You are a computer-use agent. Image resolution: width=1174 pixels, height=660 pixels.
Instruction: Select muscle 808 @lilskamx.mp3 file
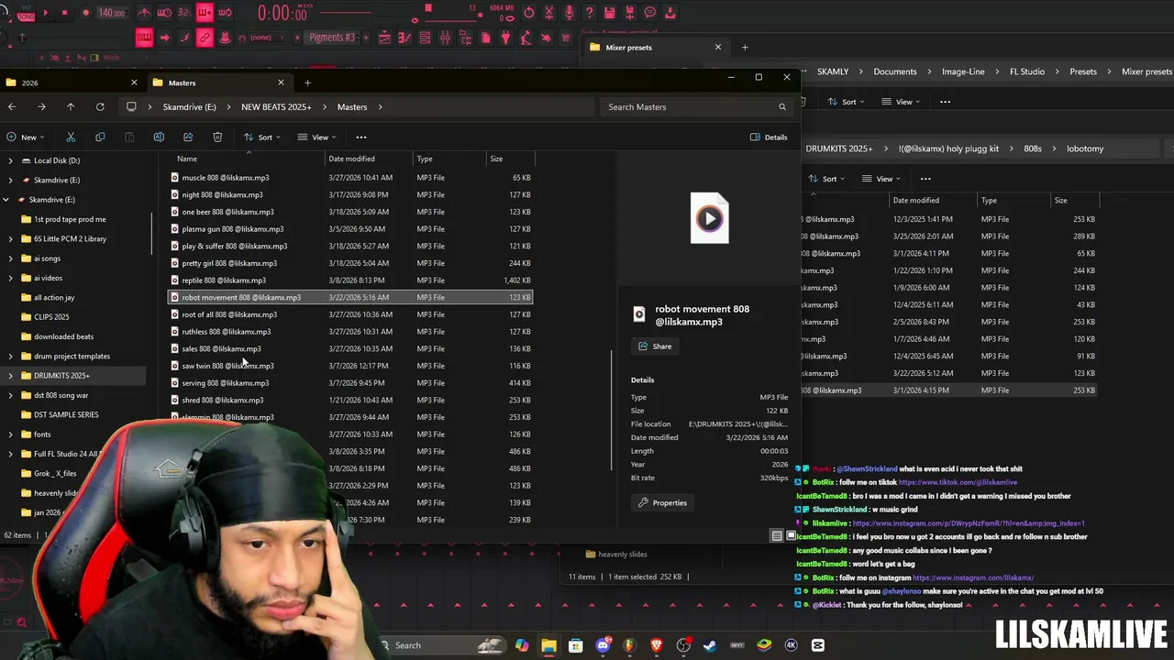pyautogui.click(x=350, y=178)
